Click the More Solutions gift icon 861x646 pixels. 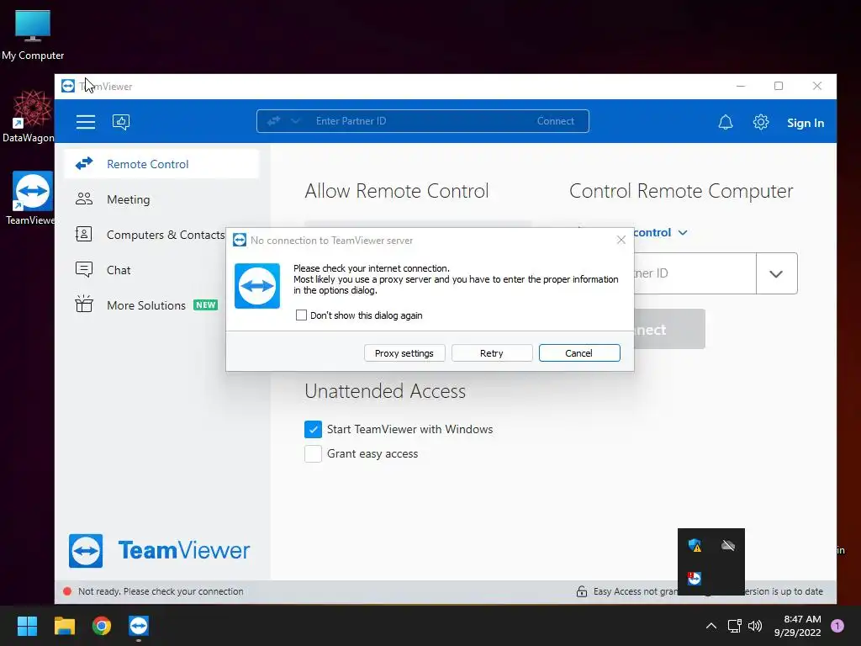click(x=84, y=304)
